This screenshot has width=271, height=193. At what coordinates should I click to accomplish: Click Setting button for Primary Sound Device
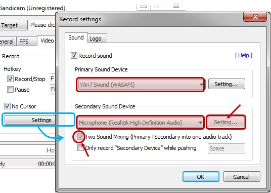[227, 84]
